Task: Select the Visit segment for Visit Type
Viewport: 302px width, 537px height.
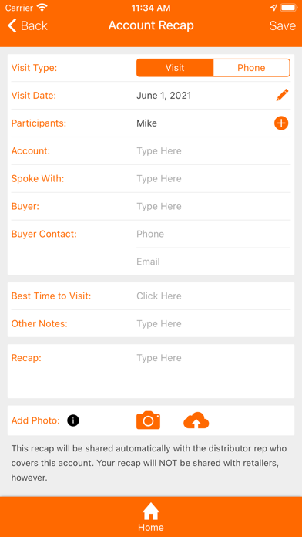Action: coord(175,67)
